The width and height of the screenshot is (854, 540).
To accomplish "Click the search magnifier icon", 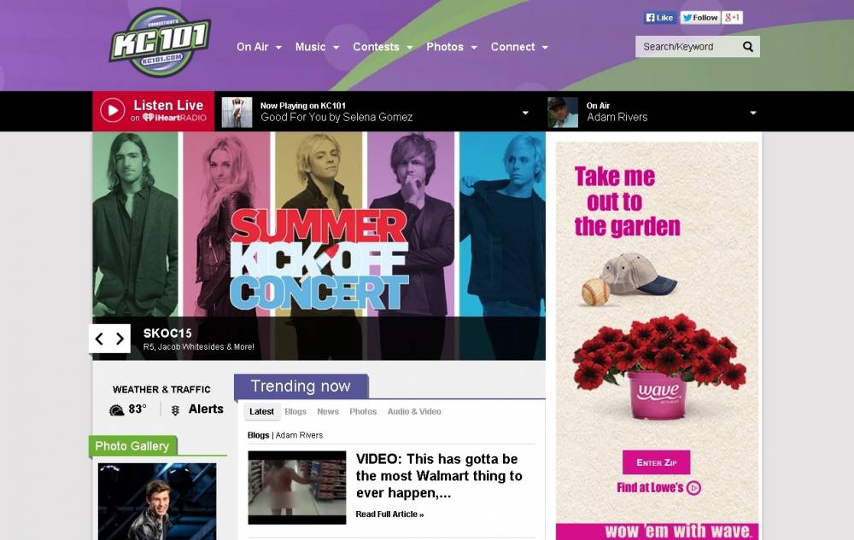I will point(748,47).
